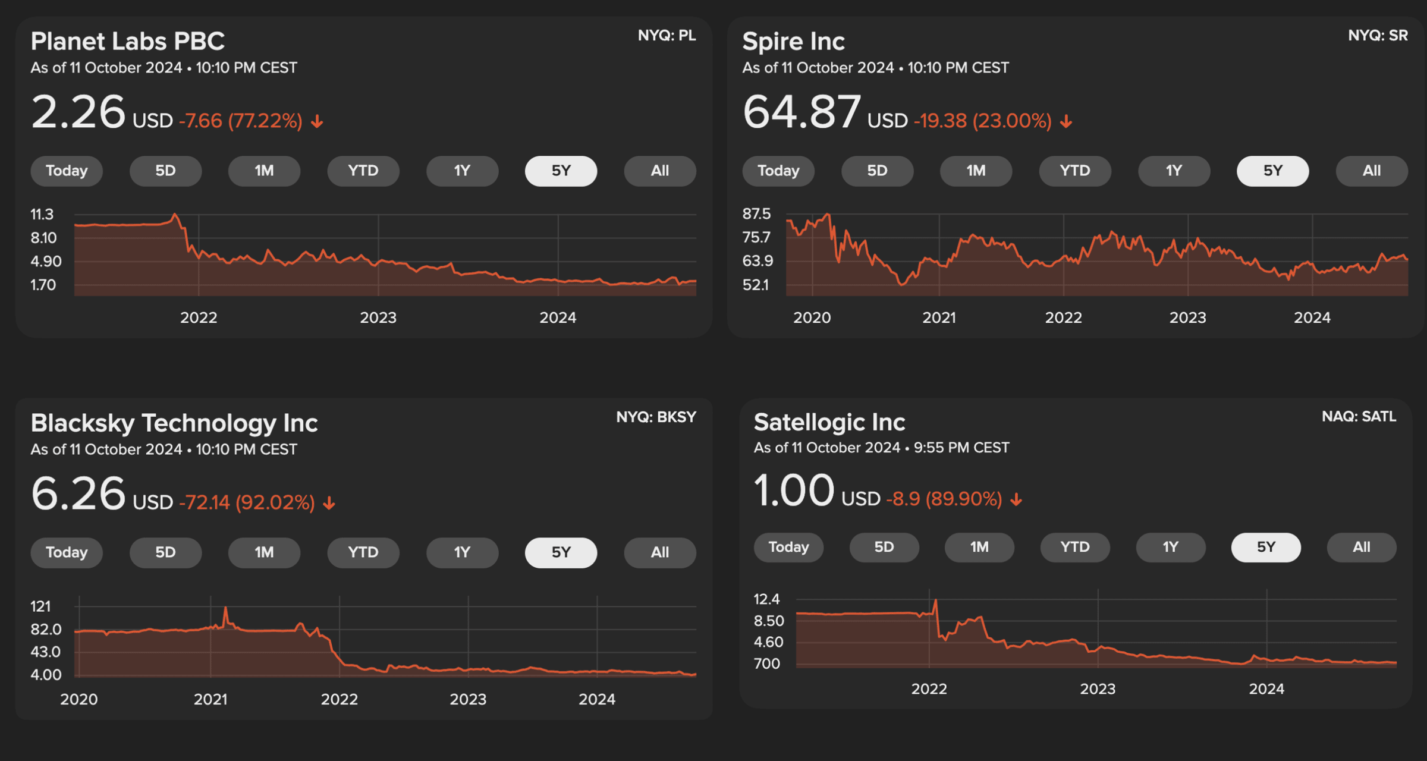This screenshot has width=1427, height=761.
Task: Switch Satellogic chart to 1Y
Action: [1171, 548]
